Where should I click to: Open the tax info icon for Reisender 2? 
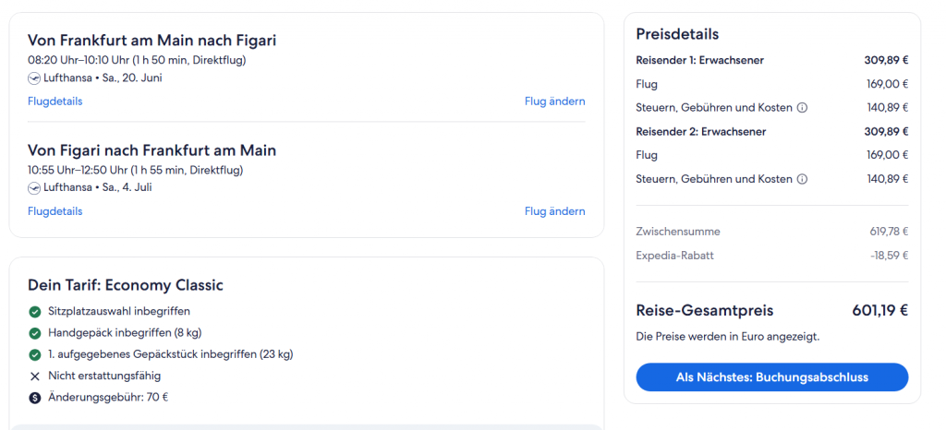coord(802,179)
